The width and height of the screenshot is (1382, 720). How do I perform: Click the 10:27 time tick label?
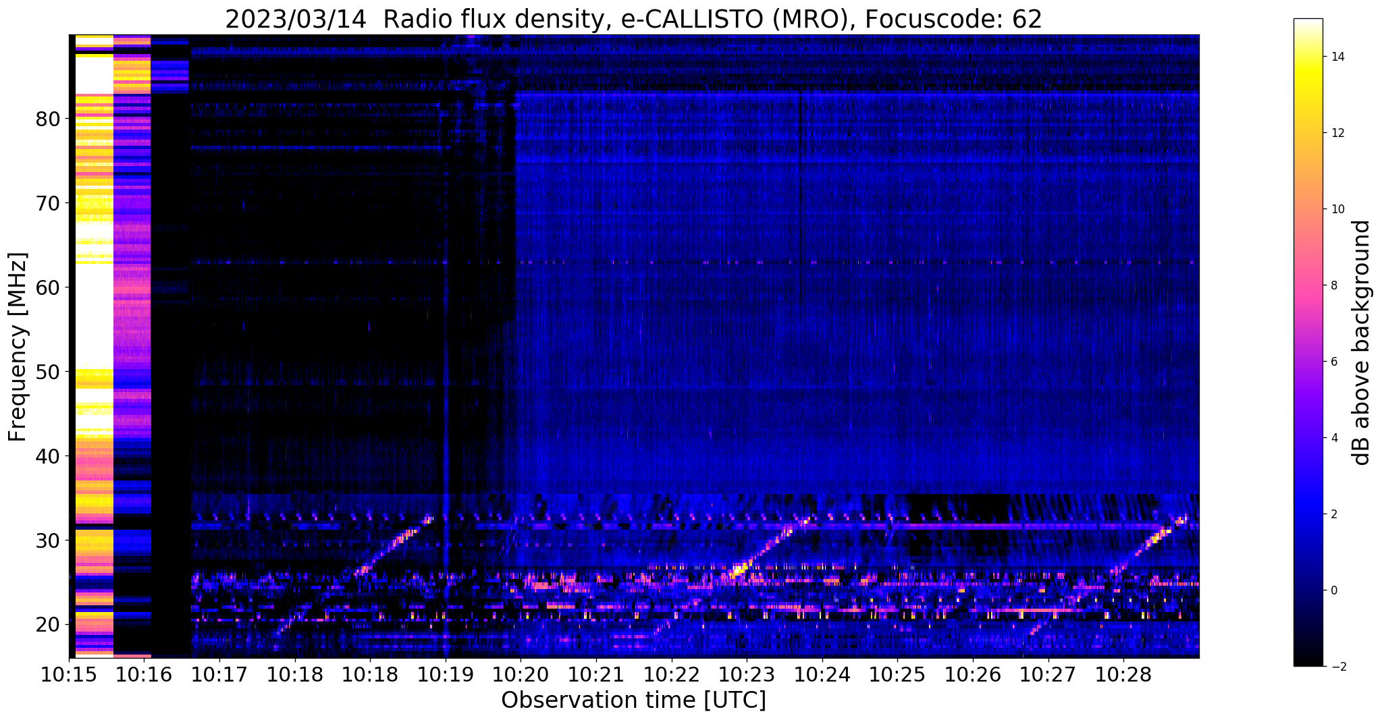[1048, 675]
